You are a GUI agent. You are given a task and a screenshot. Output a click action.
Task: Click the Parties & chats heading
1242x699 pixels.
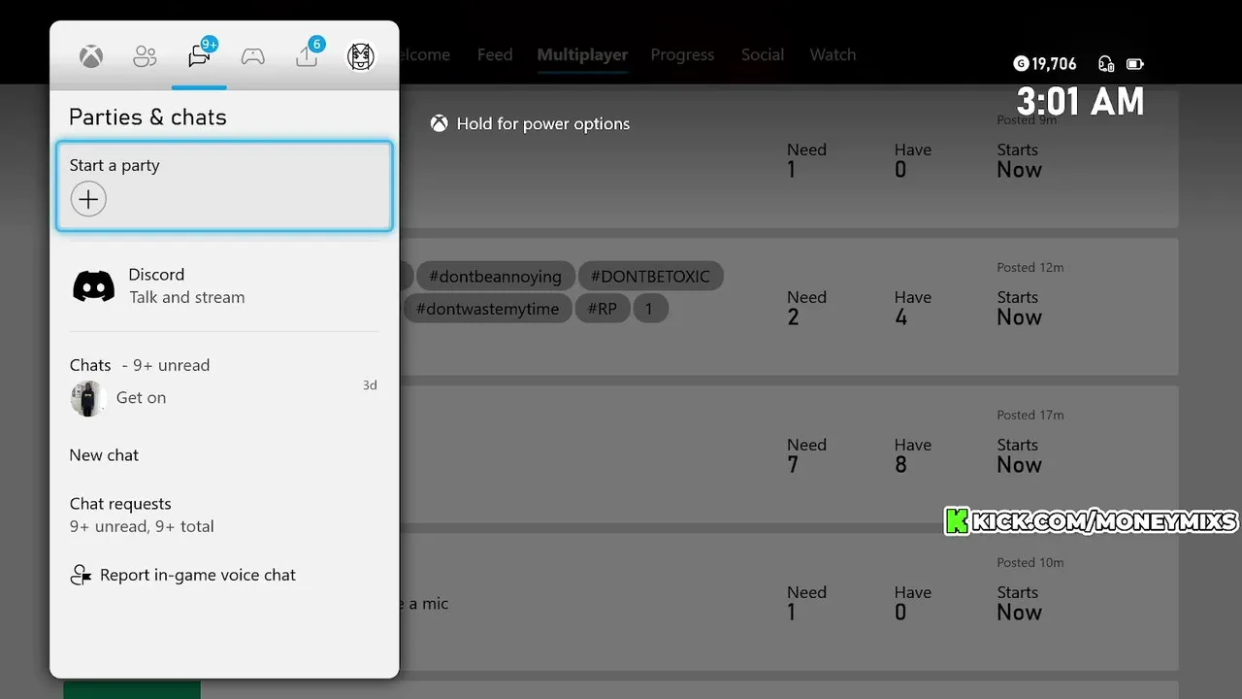(147, 117)
